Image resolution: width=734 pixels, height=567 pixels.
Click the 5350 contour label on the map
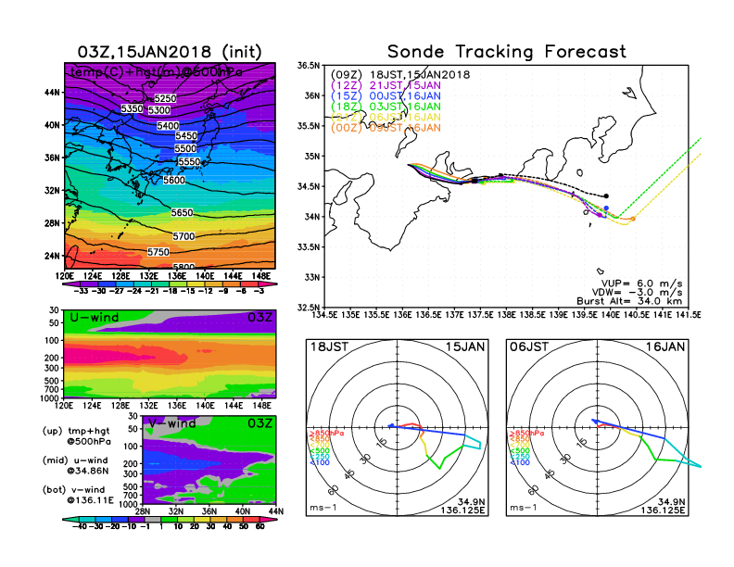pos(133,109)
